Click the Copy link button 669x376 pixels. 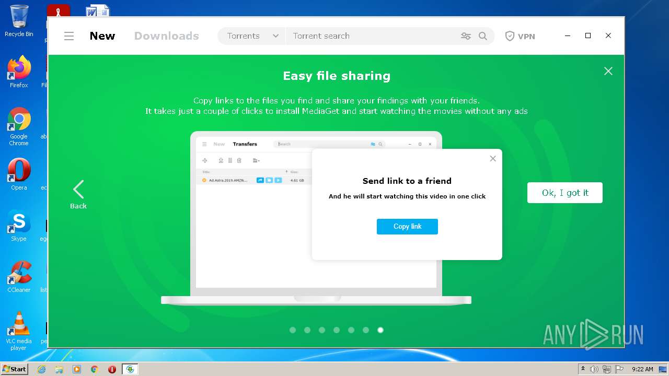[407, 226]
